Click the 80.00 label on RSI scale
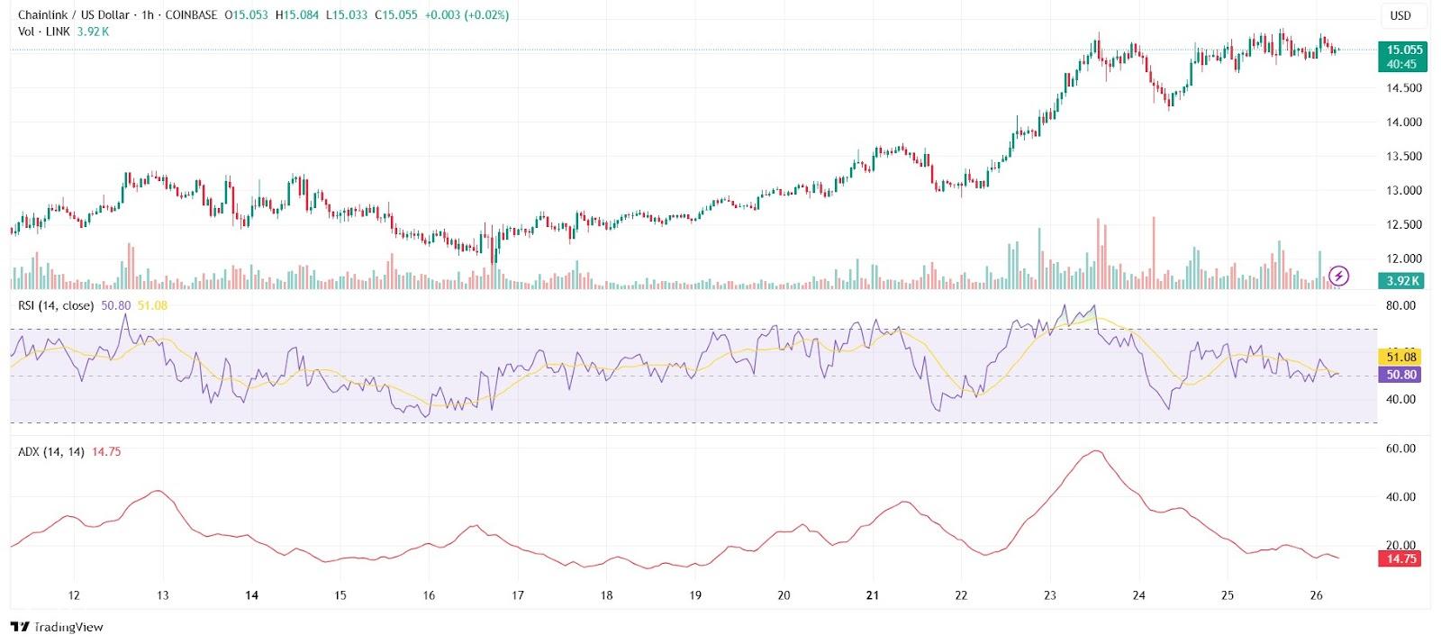 (x=1401, y=305)
